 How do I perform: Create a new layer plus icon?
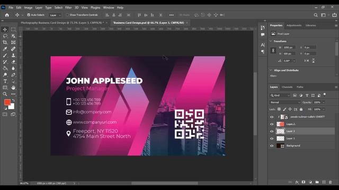[324, 182]
